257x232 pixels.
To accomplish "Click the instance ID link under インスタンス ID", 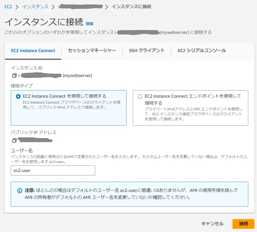I will point(40,76).
